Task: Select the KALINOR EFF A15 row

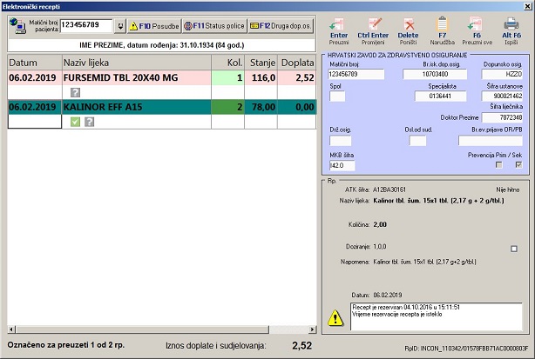Action: [162, 107]
